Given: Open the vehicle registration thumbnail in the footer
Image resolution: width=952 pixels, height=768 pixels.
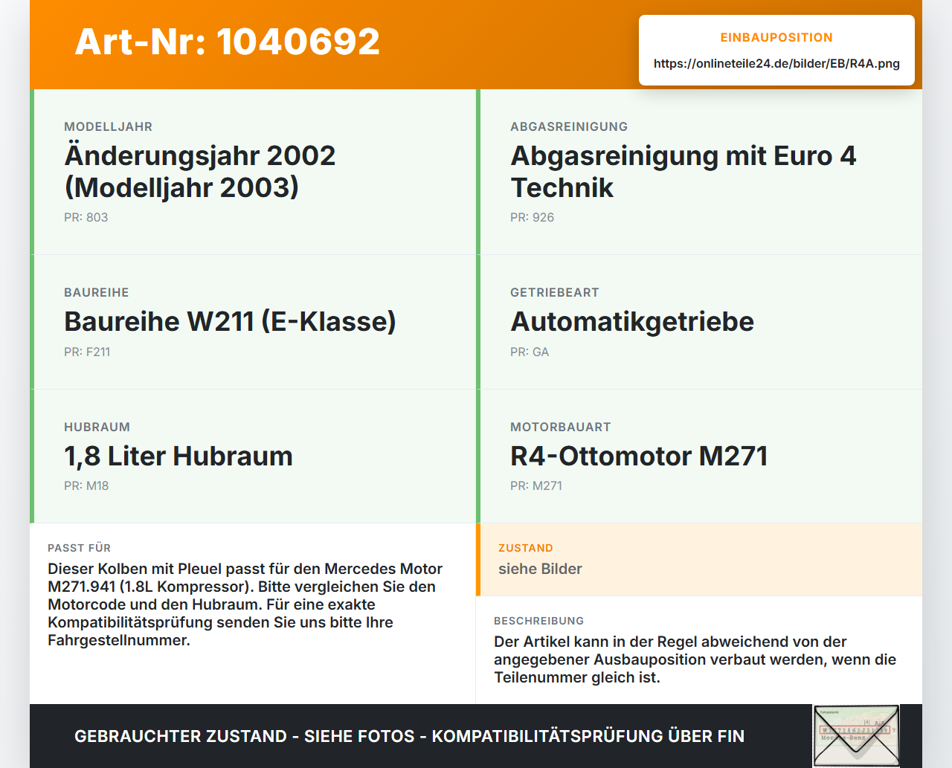Looking at the screenshot, I should (857, 736).
